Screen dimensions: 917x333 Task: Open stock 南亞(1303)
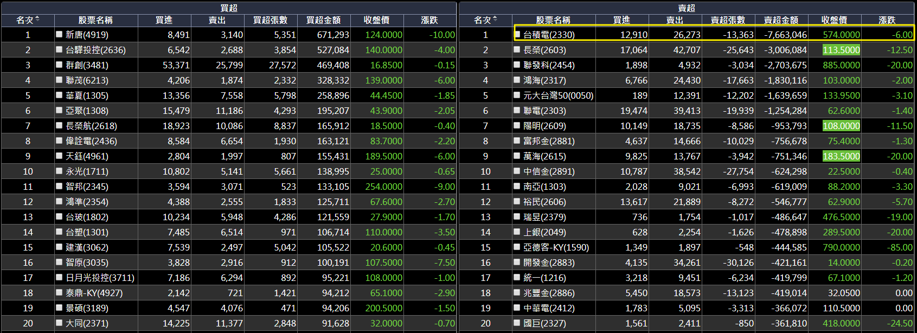point(544,187)
